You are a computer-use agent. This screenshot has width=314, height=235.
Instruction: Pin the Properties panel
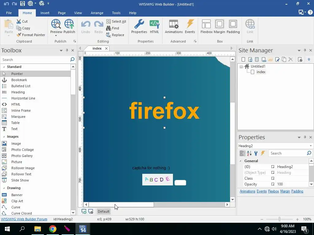(x=305, y=137)
